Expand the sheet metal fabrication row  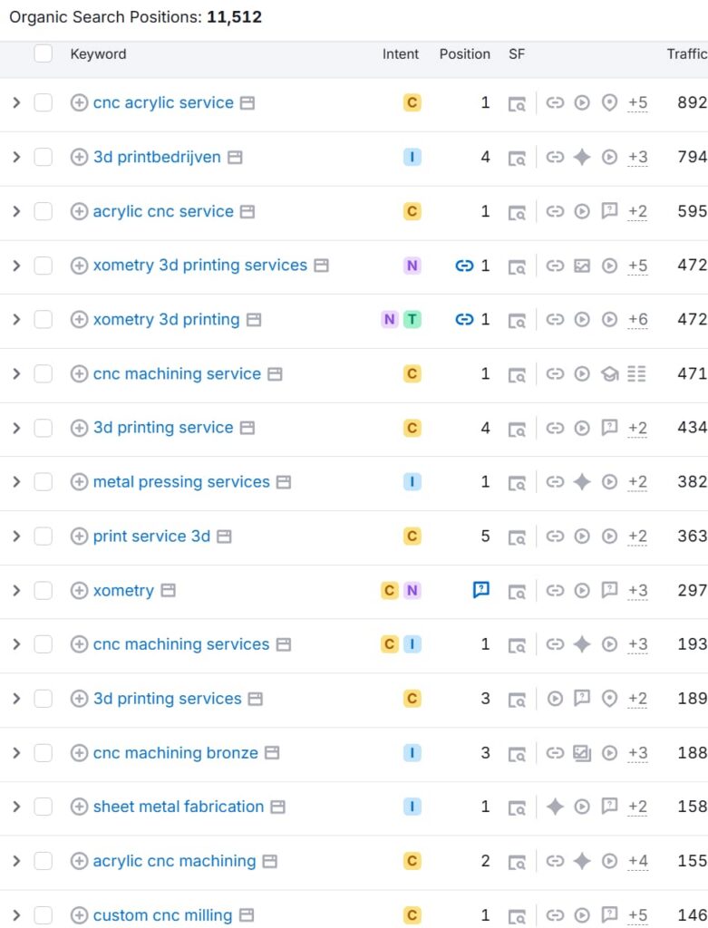click(x=16, y=807)
